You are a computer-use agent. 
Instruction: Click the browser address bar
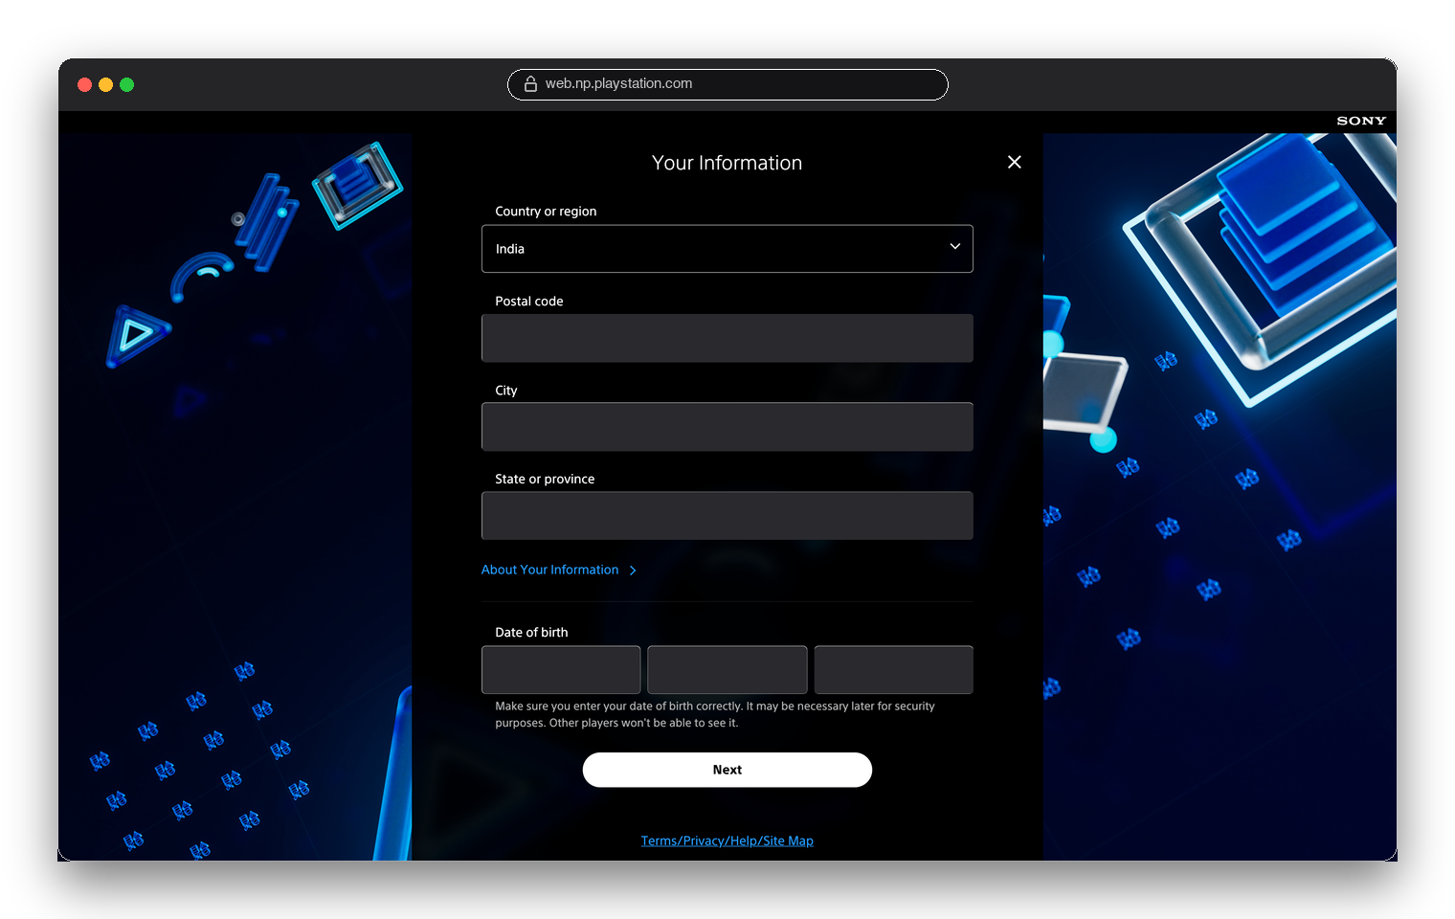pyautogui.click(x=727, y=84)
